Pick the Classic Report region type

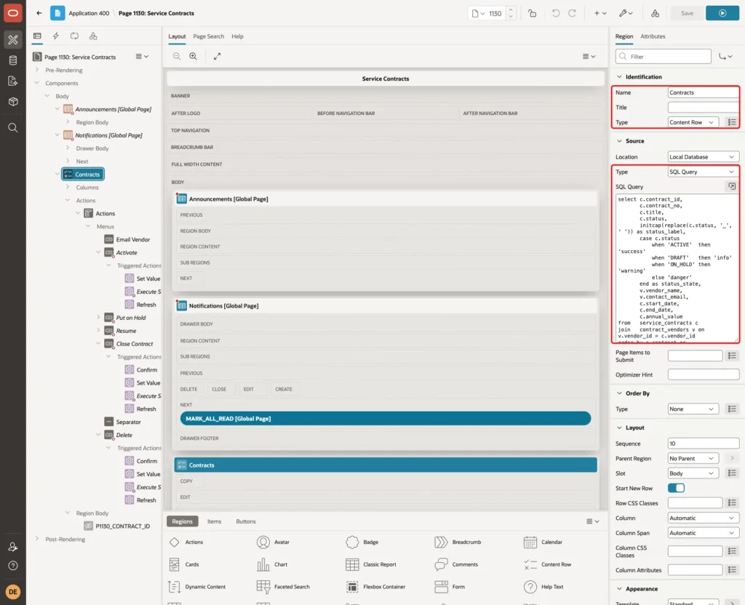pyautogui.click(x=371, y=564)
